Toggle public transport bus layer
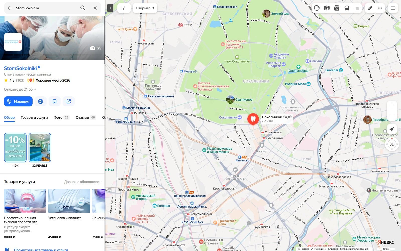This screenshot has width=401, height=251. coord(347,8)
